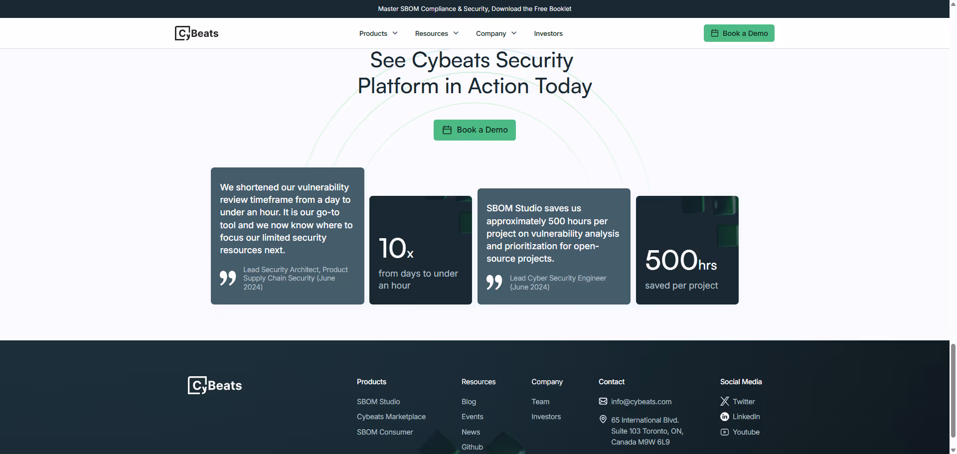Open the SBOM booklet announcement banner
957x454 pixels.
click(x=475, y=9)
